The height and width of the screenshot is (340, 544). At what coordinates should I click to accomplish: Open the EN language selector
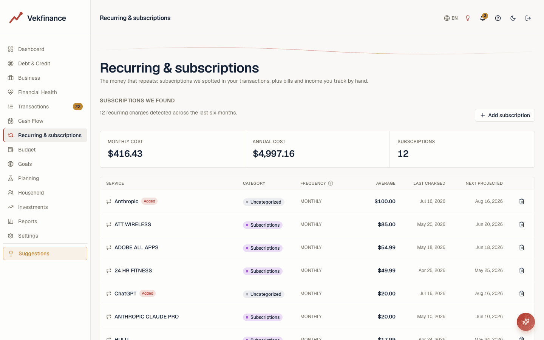(451, 18)
